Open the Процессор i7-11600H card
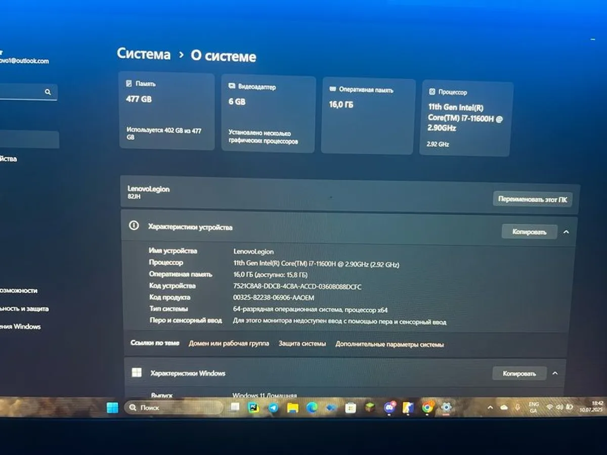607x455 pixels. [467, 118]
